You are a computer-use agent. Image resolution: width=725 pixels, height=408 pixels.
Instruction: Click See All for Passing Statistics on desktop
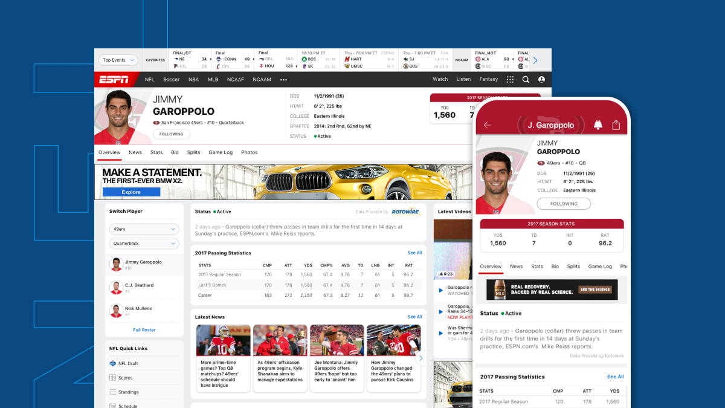point(415,253)
